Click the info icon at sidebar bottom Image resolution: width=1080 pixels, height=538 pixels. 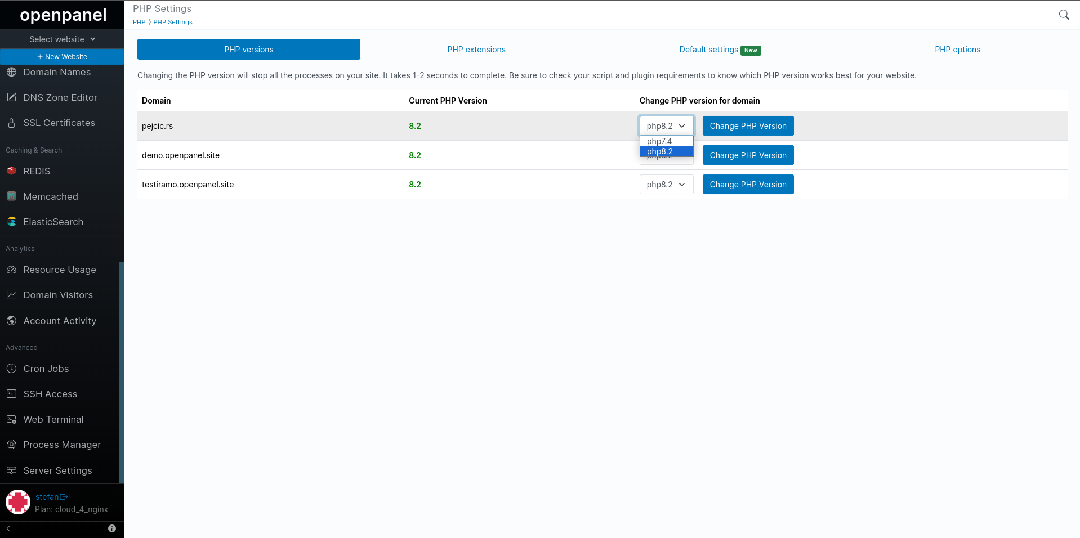tap(112, 528)
